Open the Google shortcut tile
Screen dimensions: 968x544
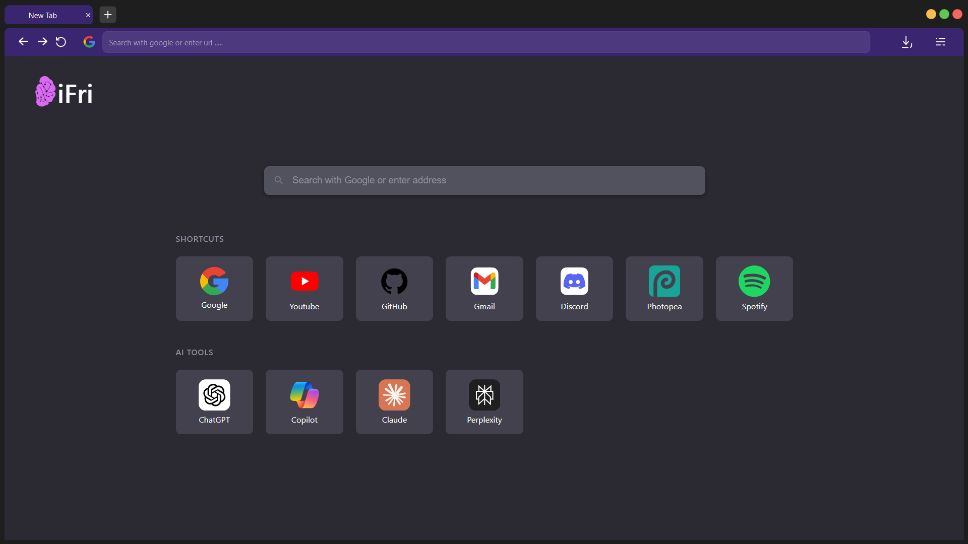coord(214,288)
